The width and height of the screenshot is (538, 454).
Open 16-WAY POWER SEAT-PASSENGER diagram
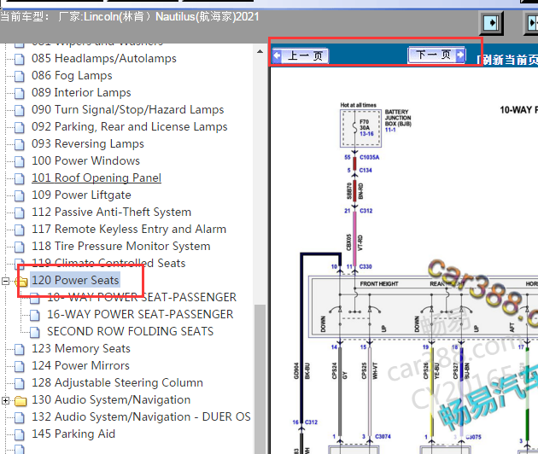coord(140,314)
